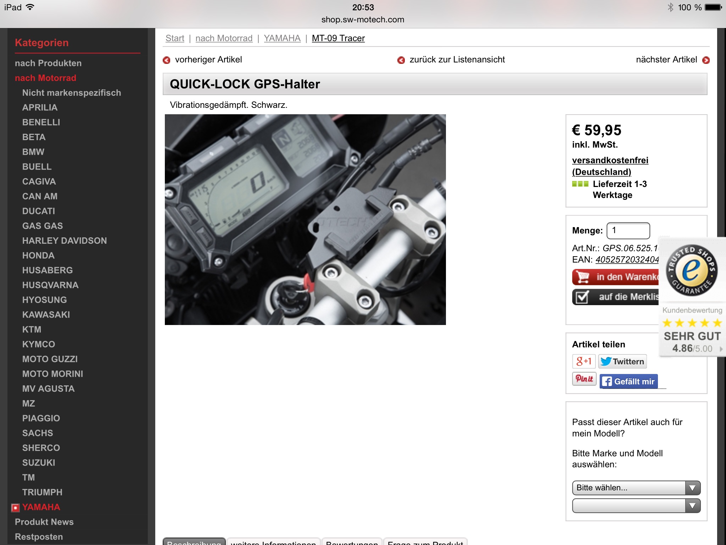
Task: Click the Google +1 share icon
Action: (583, 361)
